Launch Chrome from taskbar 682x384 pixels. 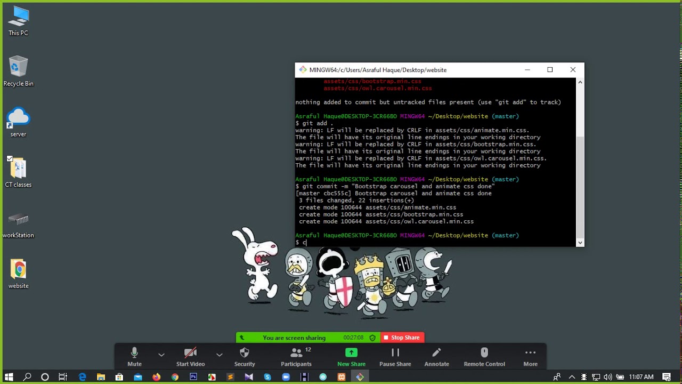(175, 377)
